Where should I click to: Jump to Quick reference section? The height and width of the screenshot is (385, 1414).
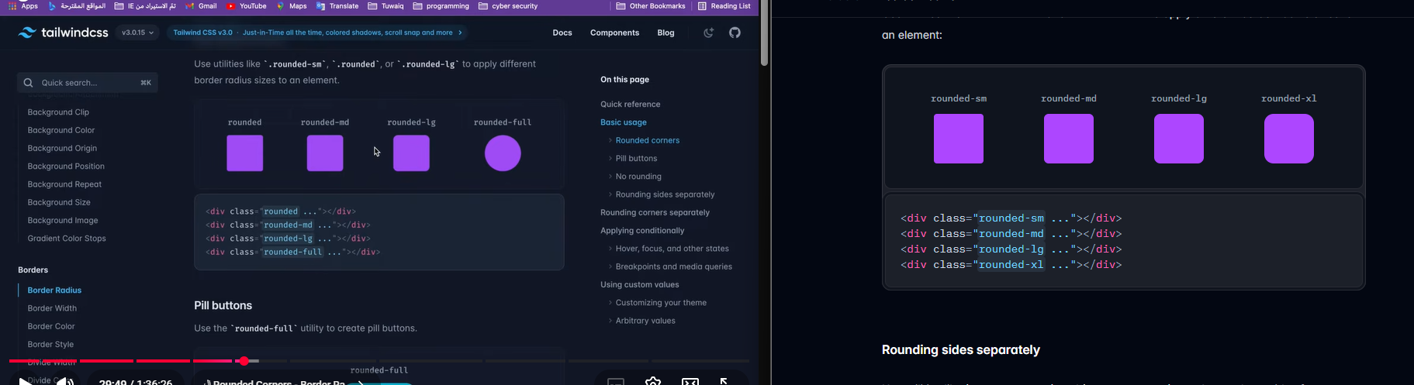pos(631,105)
